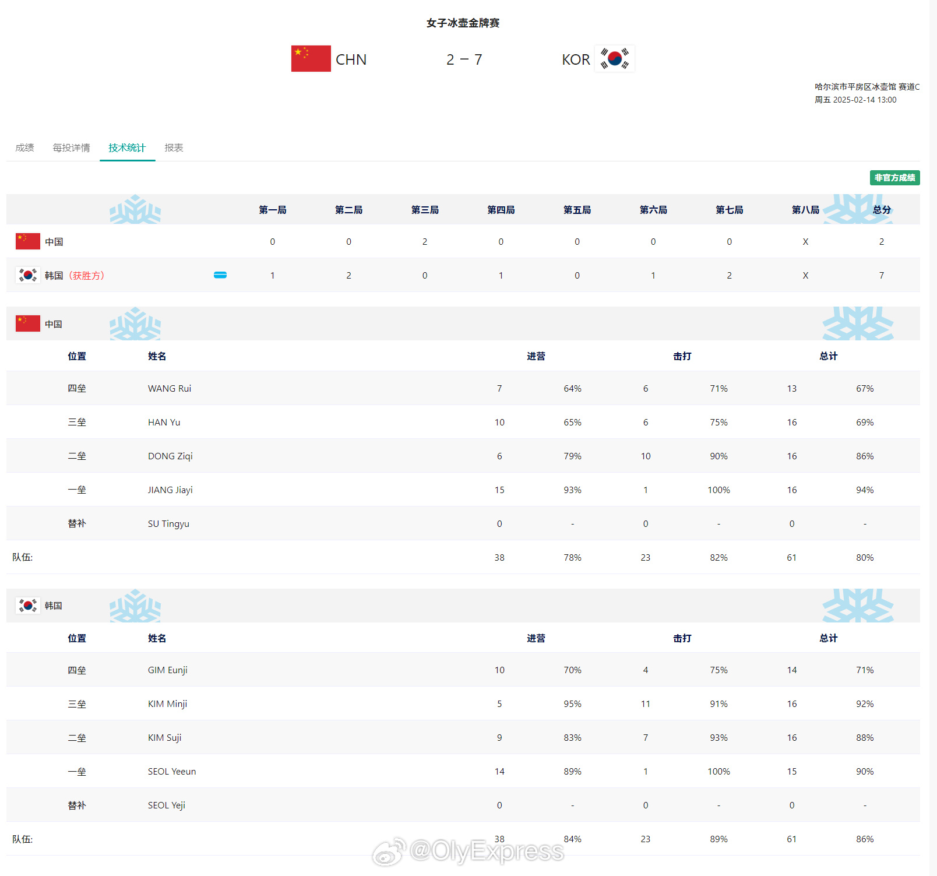Click China flag above the China stats table

[x=28, y=323]
